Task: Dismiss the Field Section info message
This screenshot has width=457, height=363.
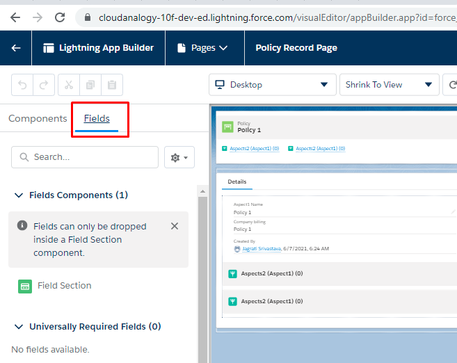Action: click(175, 226)
